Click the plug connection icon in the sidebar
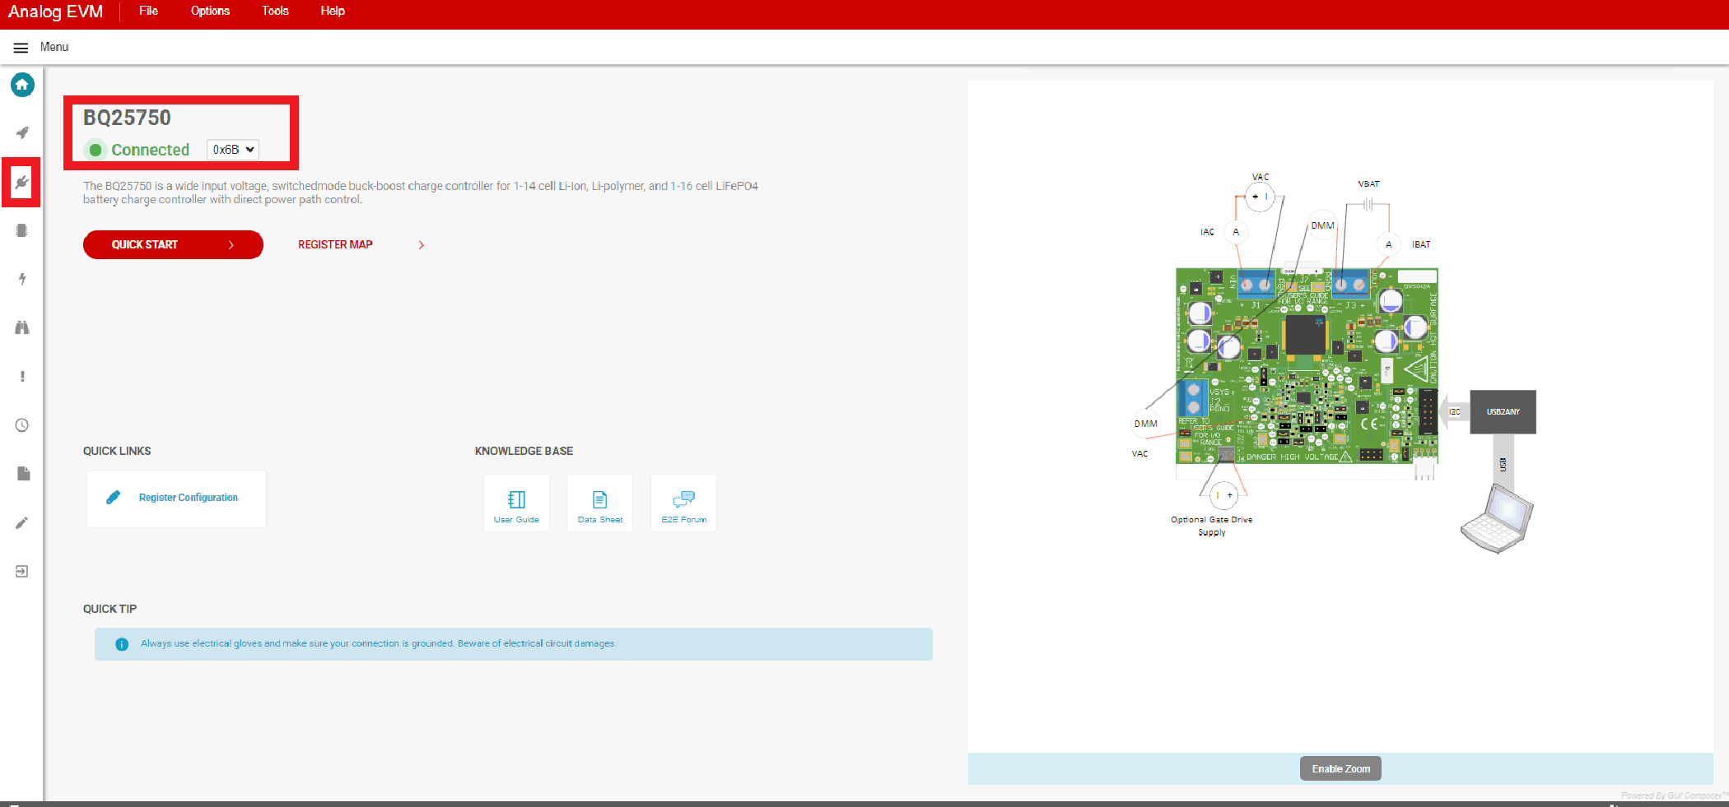This screenshot has width=1729, height=807. 22,182
